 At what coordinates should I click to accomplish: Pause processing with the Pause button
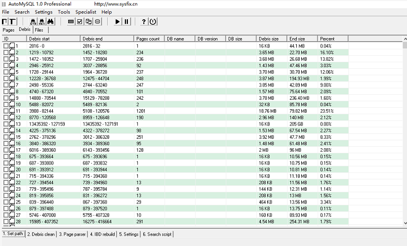pos(126,22)
